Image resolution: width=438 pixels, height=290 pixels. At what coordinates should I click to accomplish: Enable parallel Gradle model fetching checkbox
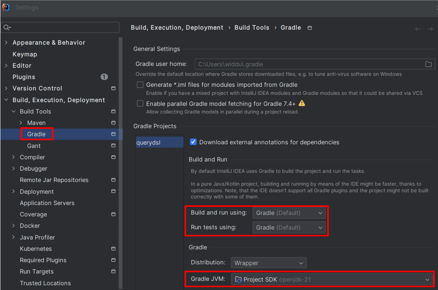[140, 104]
